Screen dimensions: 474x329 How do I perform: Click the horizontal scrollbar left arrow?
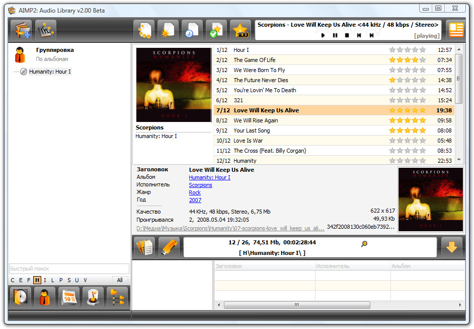click(219, 305)
